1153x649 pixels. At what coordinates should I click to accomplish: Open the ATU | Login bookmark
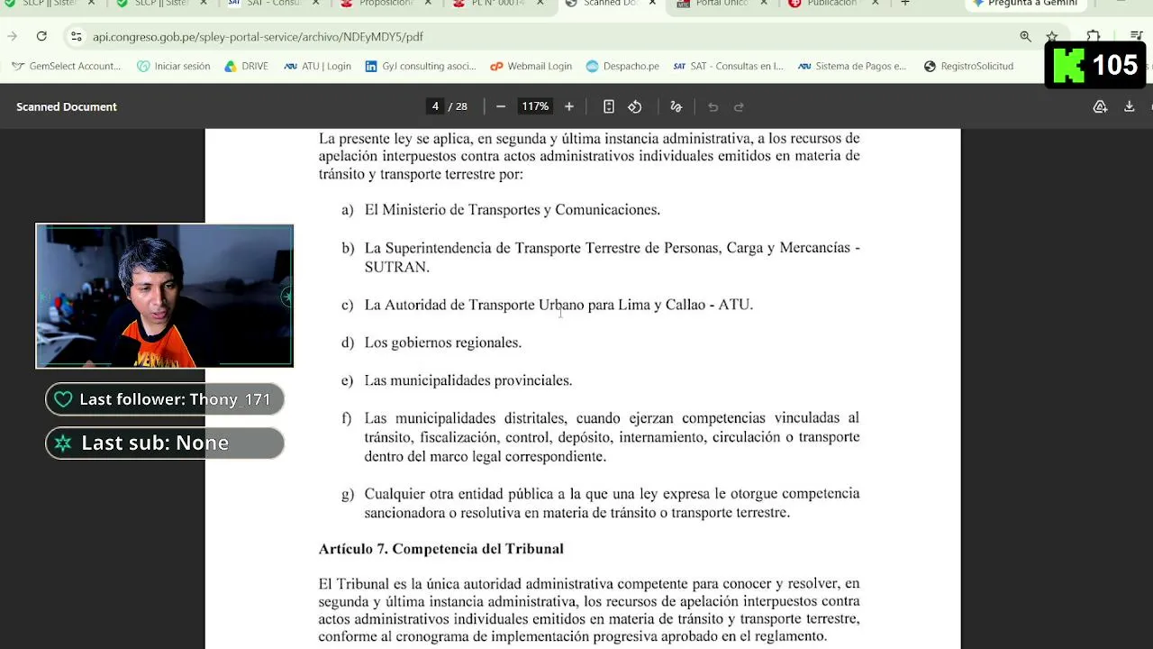coord(317,66)
